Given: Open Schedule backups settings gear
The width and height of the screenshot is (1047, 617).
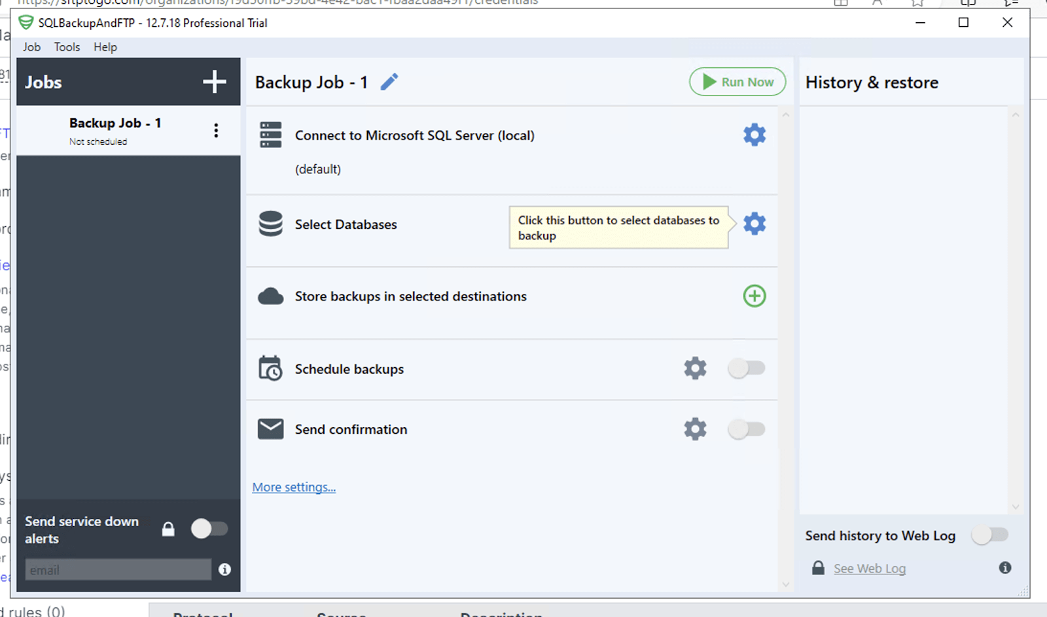Looking at the screenshot, I should pyautogui.click(x=694, y=368).
